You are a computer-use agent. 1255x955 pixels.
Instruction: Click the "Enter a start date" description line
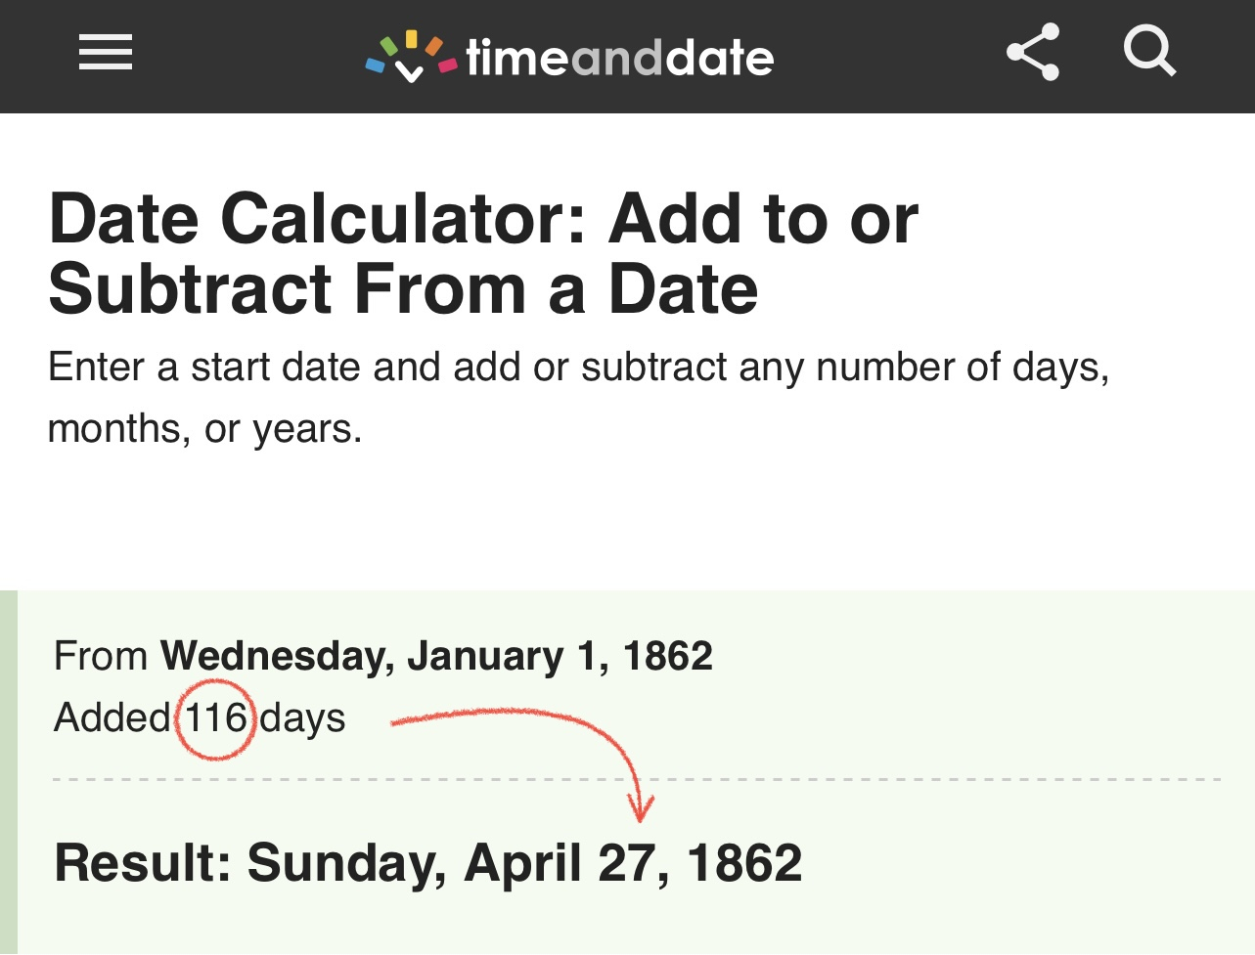[x=578, y=368]
